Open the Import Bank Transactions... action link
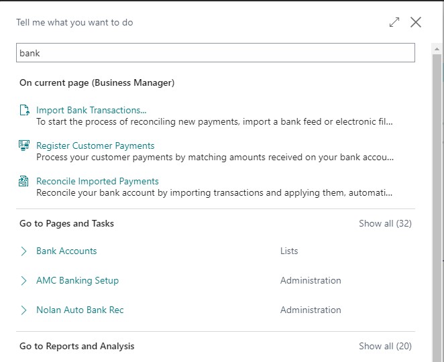Screen dimensions: 444x362 [91, 111]
